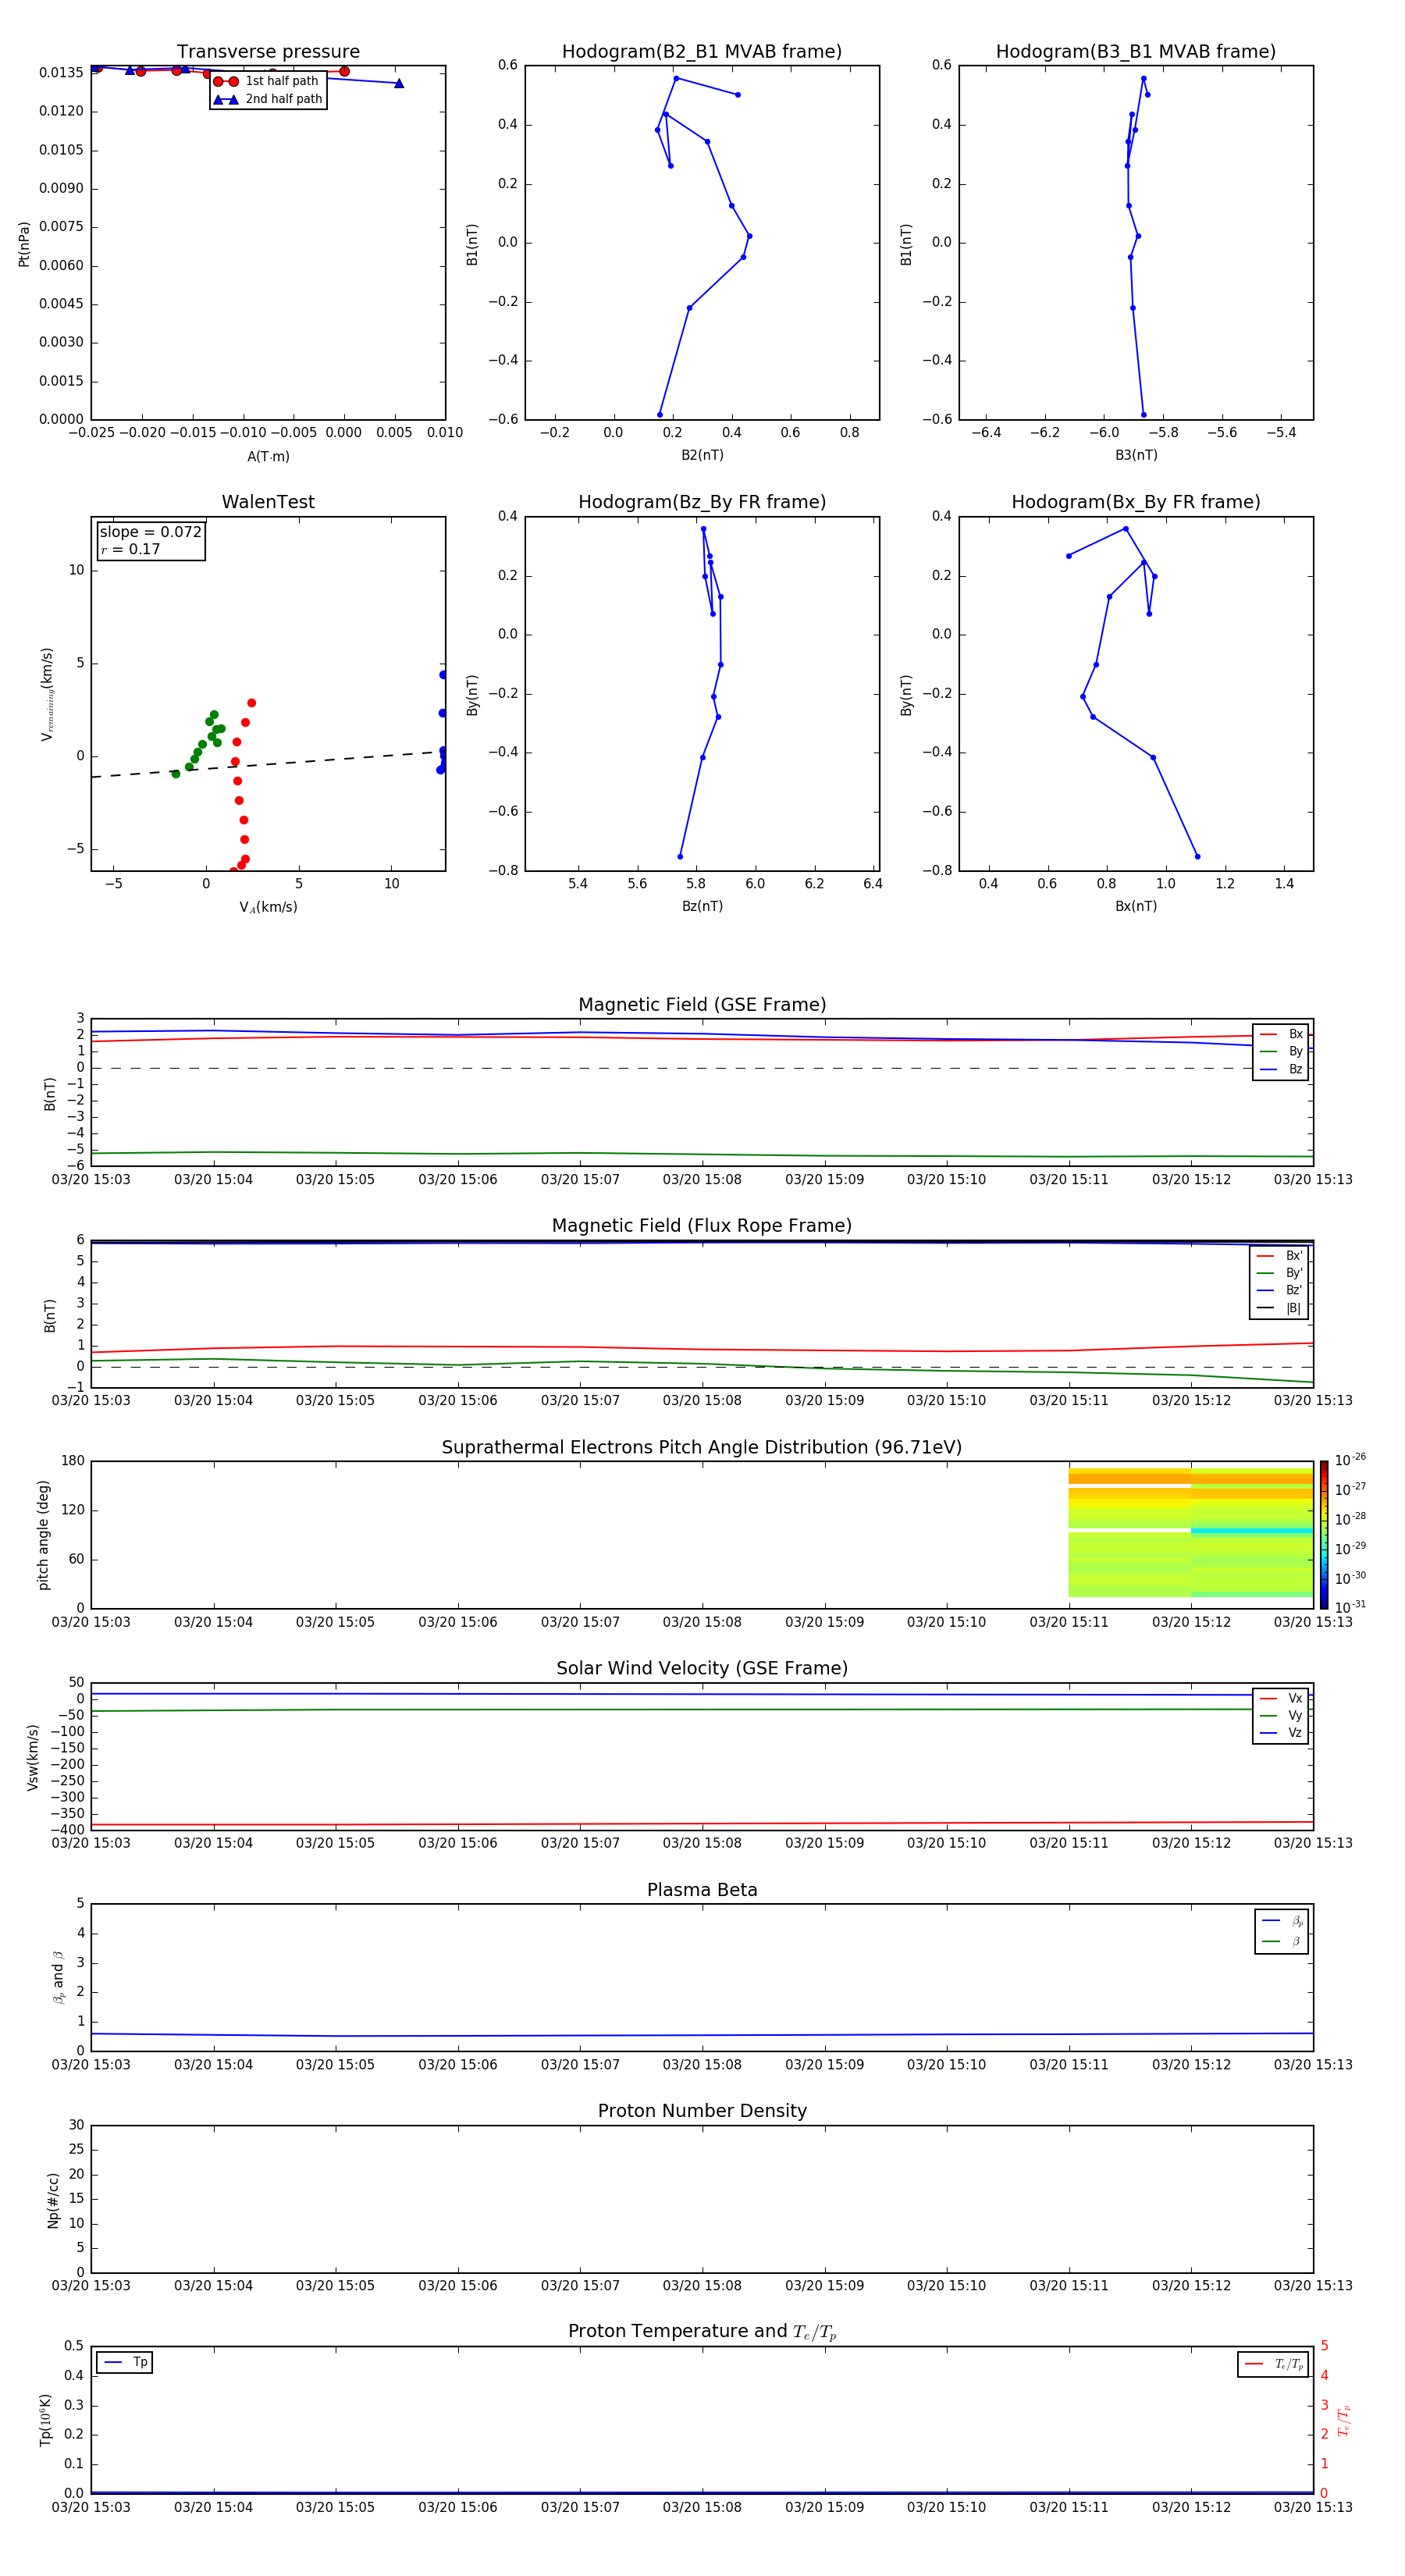This screenshot has height=2576, width=1405.
Task: Select By in the GSE magnetic field legend
Action: pos(1281,1051)
